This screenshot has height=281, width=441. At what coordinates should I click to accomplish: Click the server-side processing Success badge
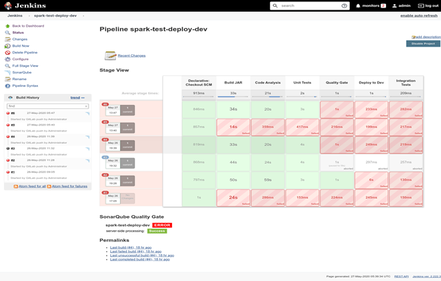(157, 231)
